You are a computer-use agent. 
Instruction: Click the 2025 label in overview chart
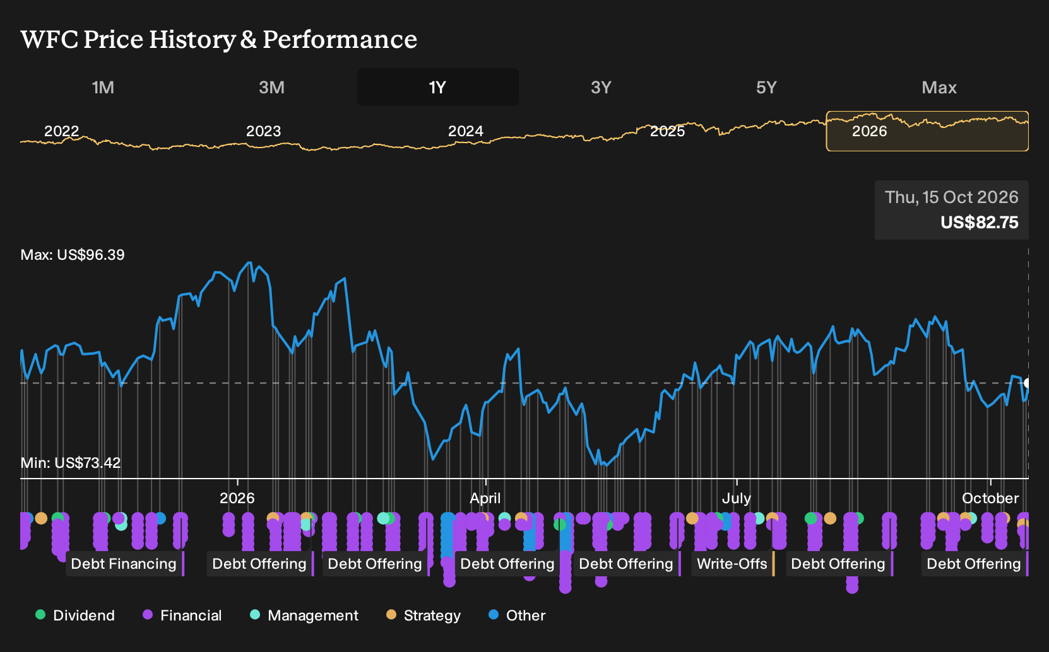(x=668, y=131)
